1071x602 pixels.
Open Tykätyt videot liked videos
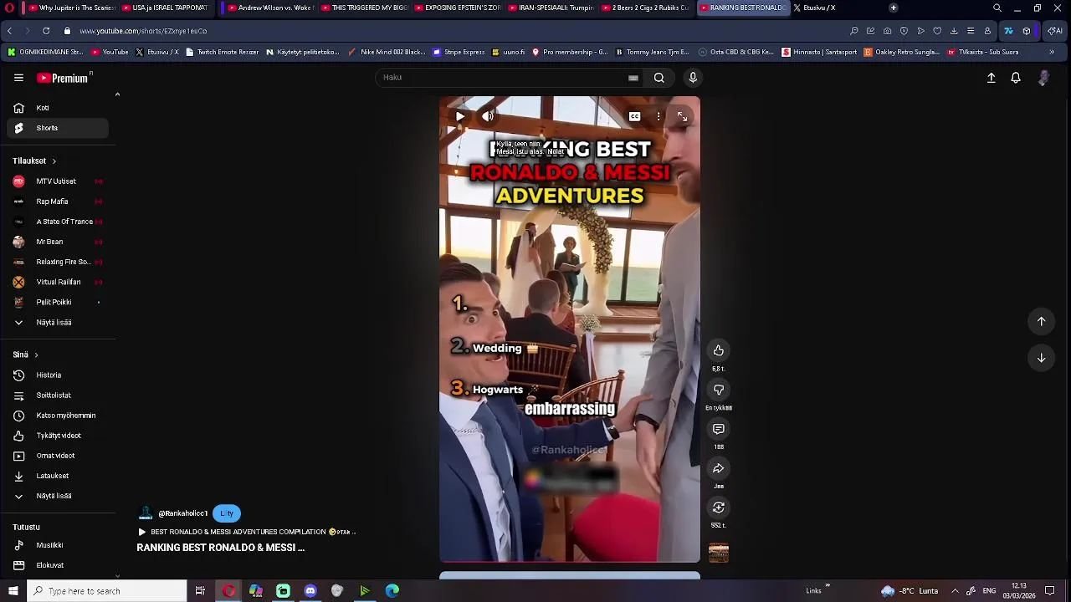point(58,436)
